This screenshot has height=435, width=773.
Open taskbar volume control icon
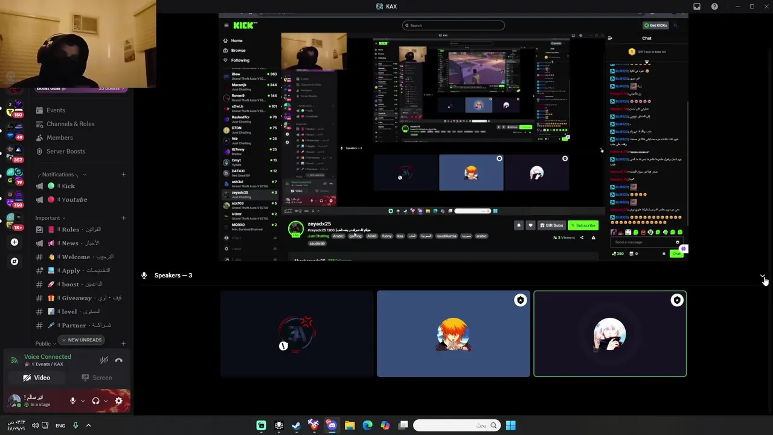click(x=35, y=425)
